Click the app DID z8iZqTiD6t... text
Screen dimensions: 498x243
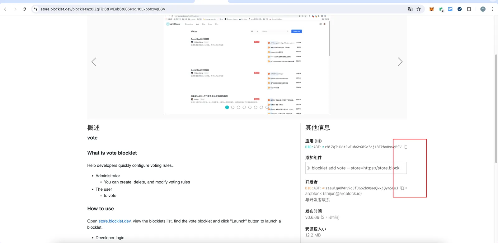(363, 147)
